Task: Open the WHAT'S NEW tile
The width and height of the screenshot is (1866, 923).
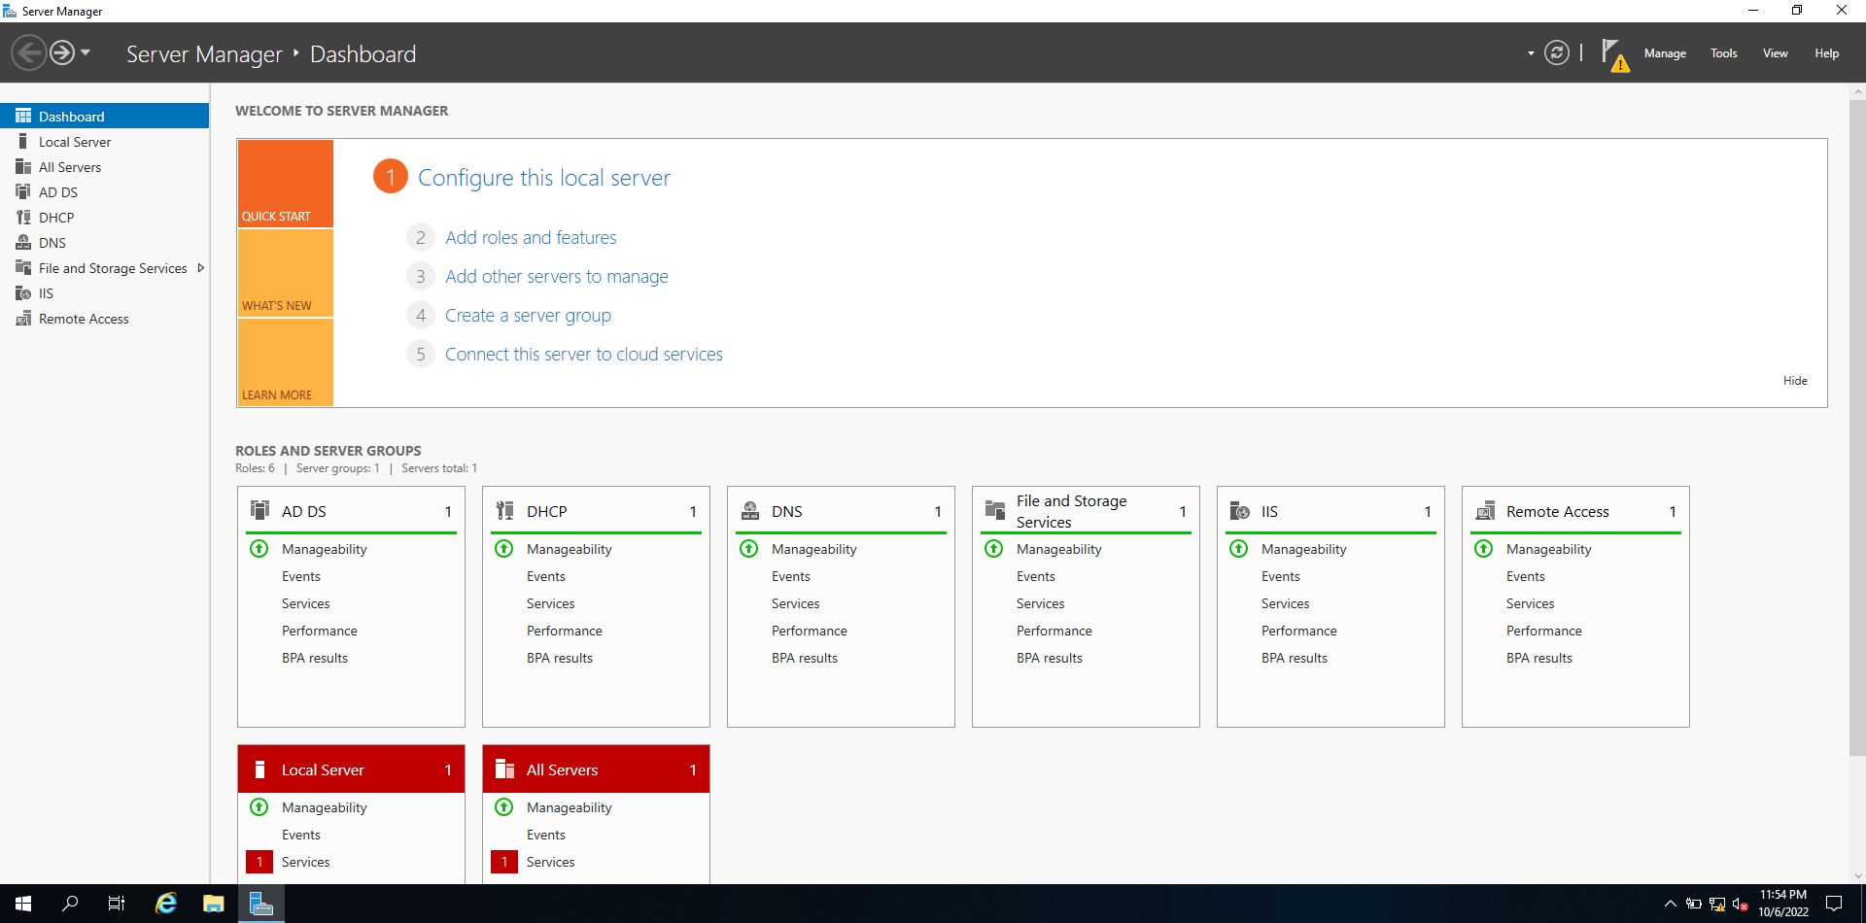Action: coord(286,273)
